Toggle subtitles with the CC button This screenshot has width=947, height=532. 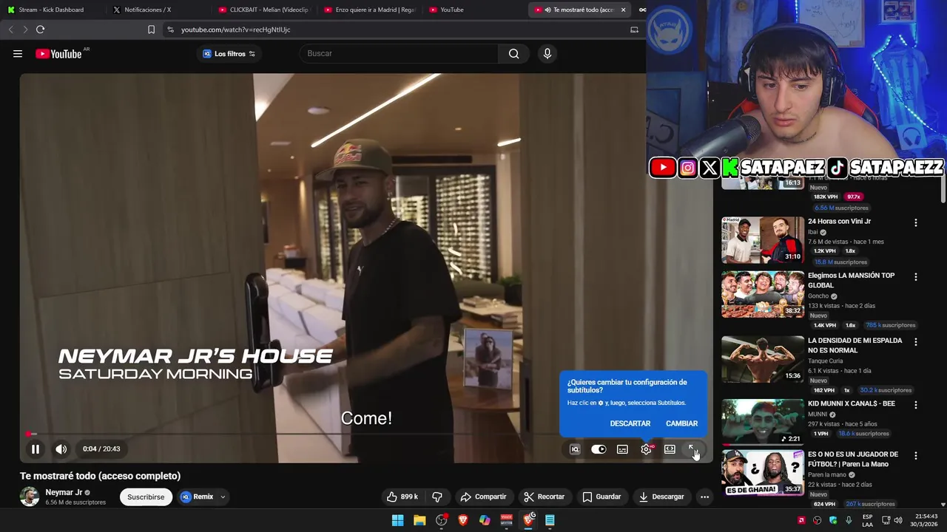click(622, 449)
